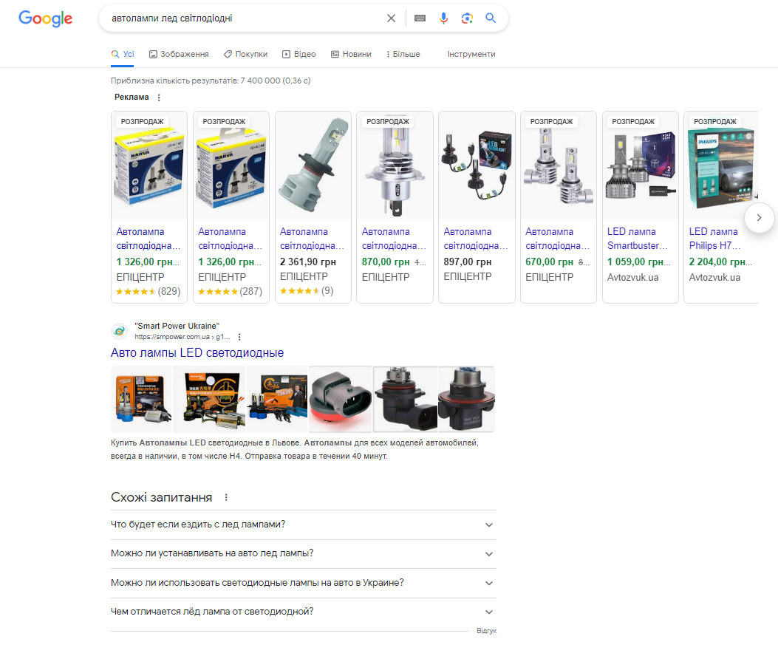This screenshot has height=656, width=778.
Task: Open Narva lamp ad with 829 reviews
Action: coord(149,207)
